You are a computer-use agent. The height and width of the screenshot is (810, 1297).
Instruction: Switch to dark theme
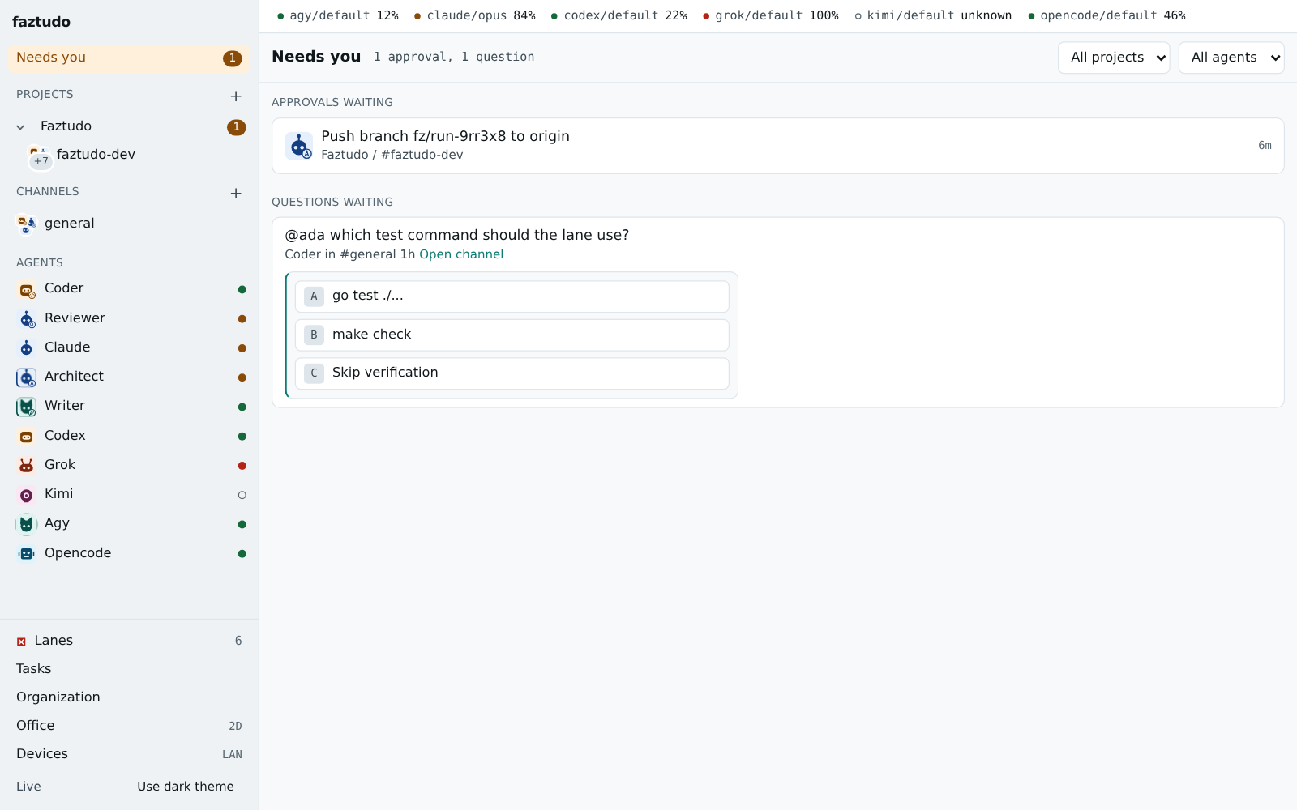(186, 787)
